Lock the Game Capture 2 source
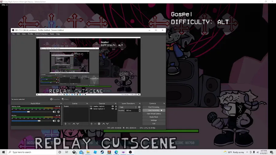Image resolution: width=276 pixels, height=155 pixels. pyautogui.click(x=116, y=109)
